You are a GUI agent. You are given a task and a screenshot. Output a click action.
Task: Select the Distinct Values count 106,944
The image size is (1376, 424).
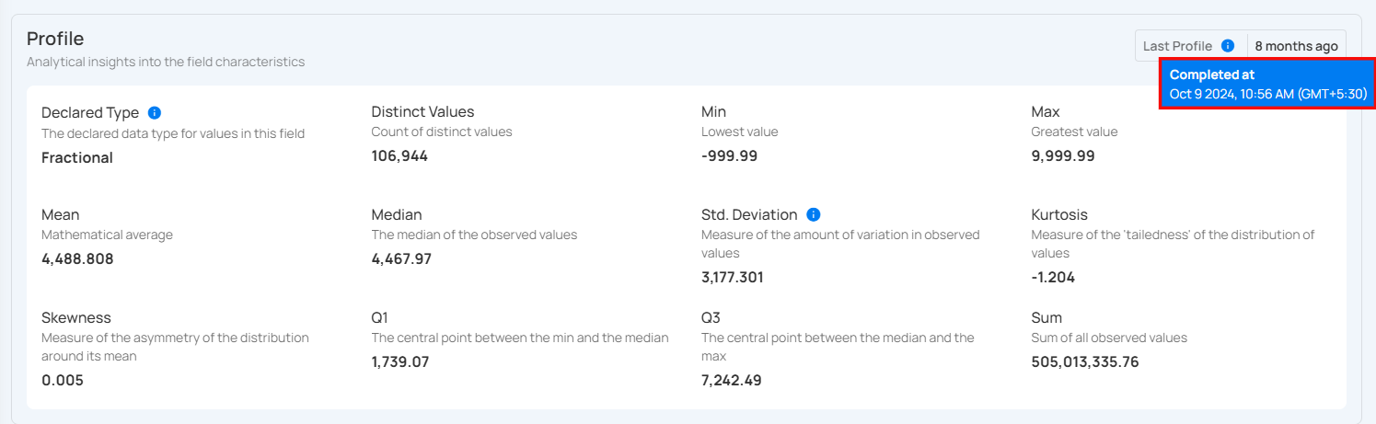(x=399, y=156)
